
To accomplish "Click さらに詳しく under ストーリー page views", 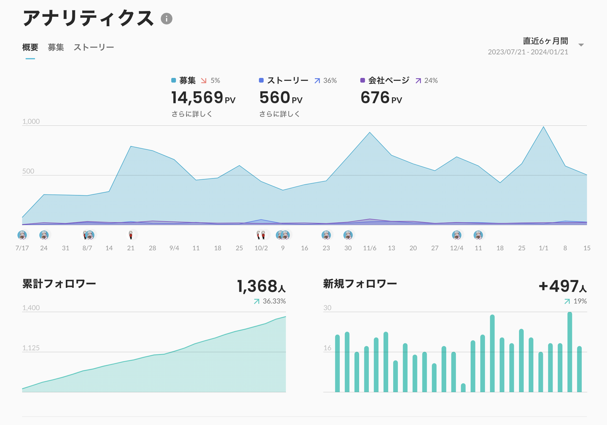I will point(279,114).
